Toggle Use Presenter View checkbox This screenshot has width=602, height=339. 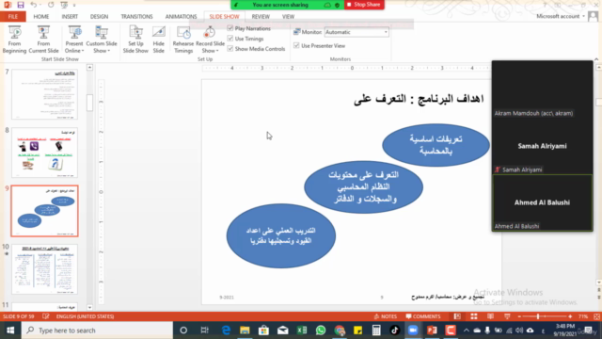[296, 45]
